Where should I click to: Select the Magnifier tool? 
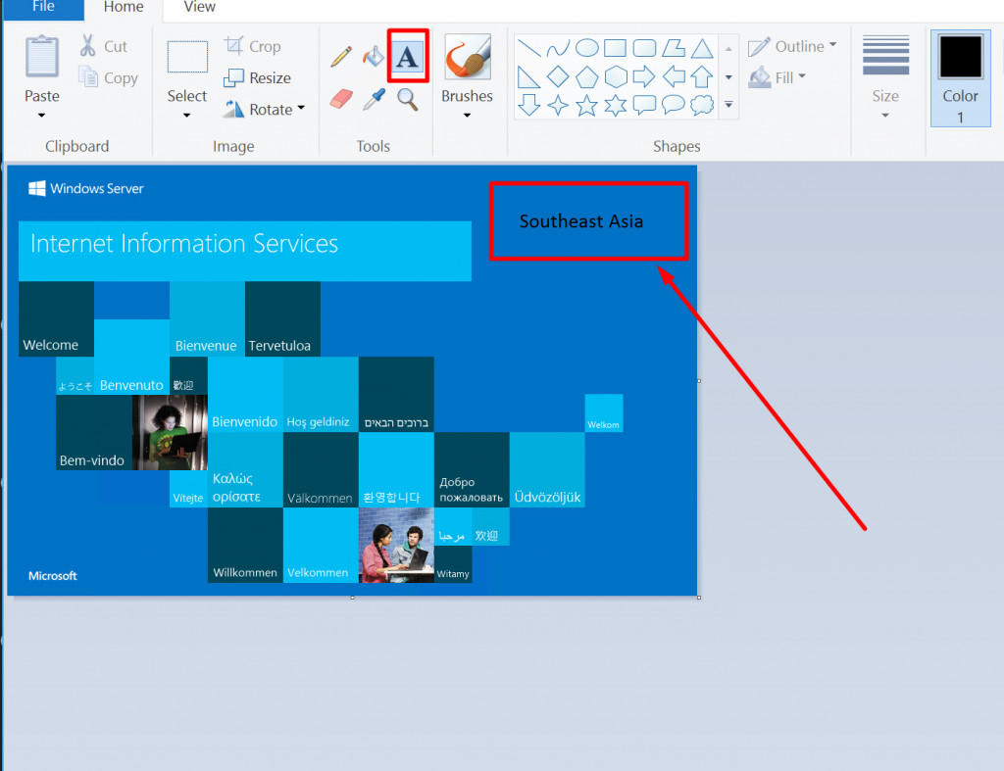pyautogui.click(x=407, y=99)
